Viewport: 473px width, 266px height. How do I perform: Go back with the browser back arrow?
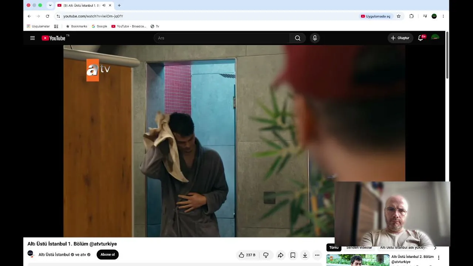point(29,16)
